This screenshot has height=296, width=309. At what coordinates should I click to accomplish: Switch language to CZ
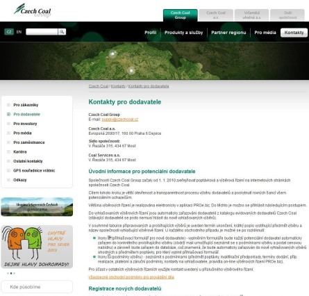(9, 32)
